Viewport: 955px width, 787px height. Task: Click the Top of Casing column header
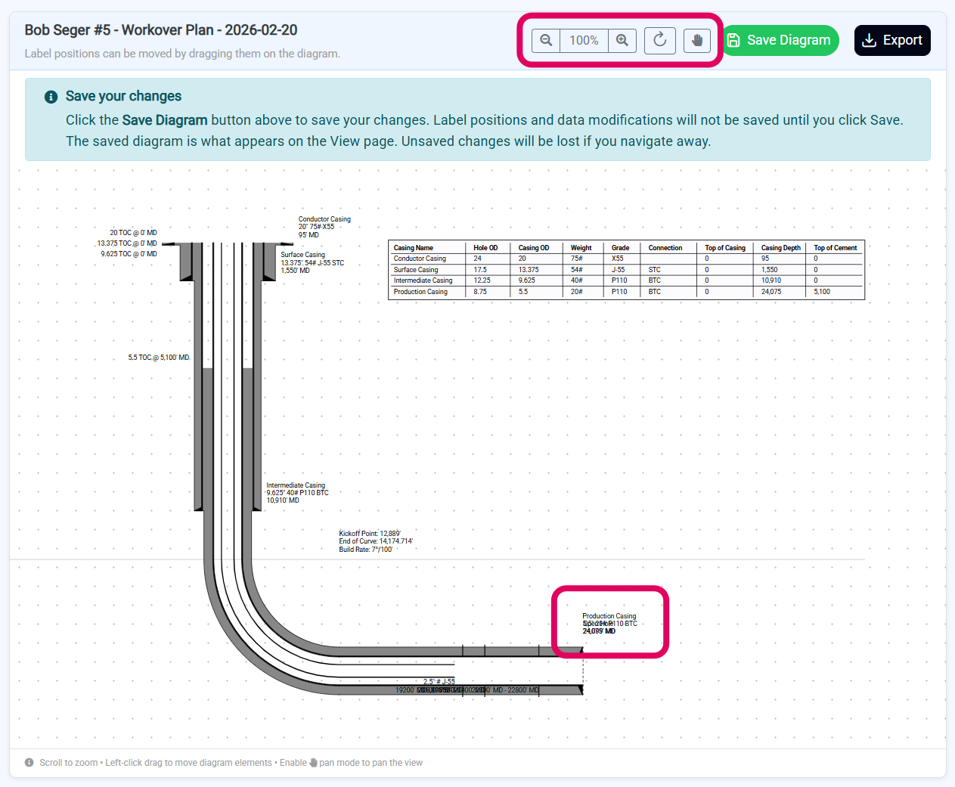[x=725, y=248]
